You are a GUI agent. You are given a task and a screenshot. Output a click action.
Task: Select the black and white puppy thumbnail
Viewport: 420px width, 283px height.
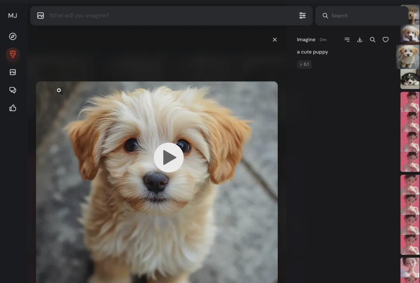point(410,79)
